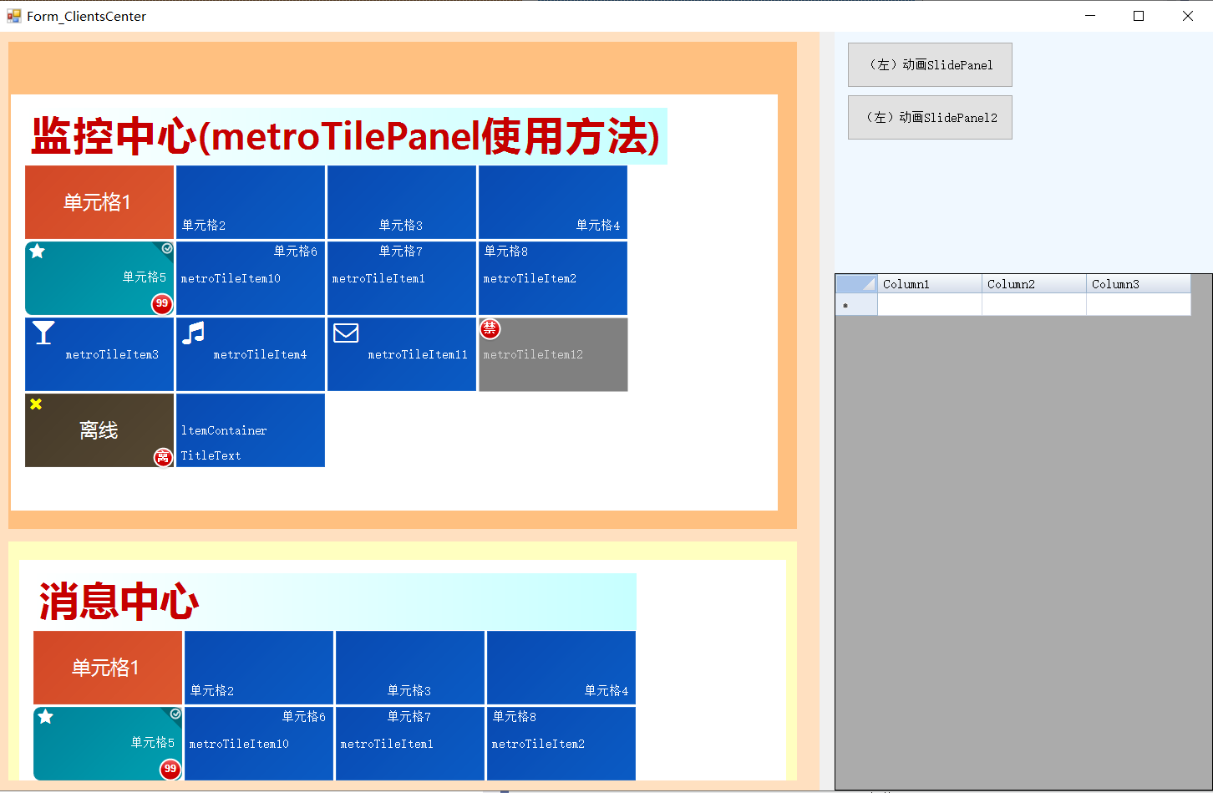Select the orange 单元格1 tile in 监控中心

(x=99, y=202)
